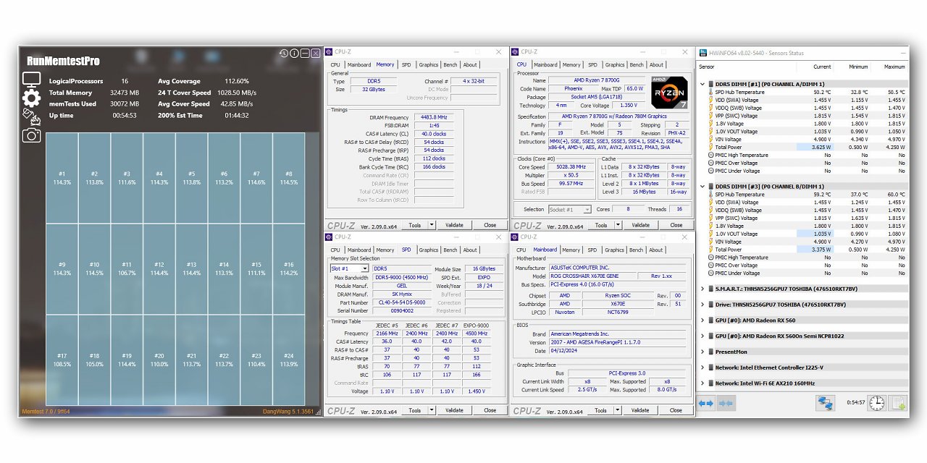This screenshot has height=463, width=927.
Task: Click BIOS version 2007 AMD AGESA field
Action: point(618,342)
